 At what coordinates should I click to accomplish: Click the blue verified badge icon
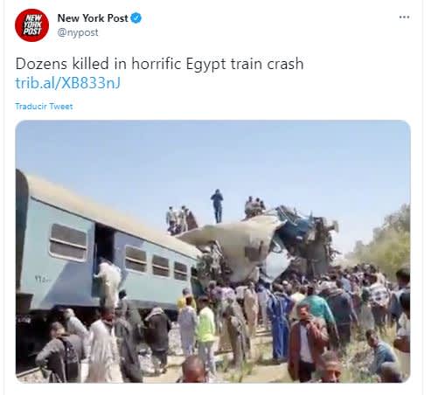click(x=136, y=18)
